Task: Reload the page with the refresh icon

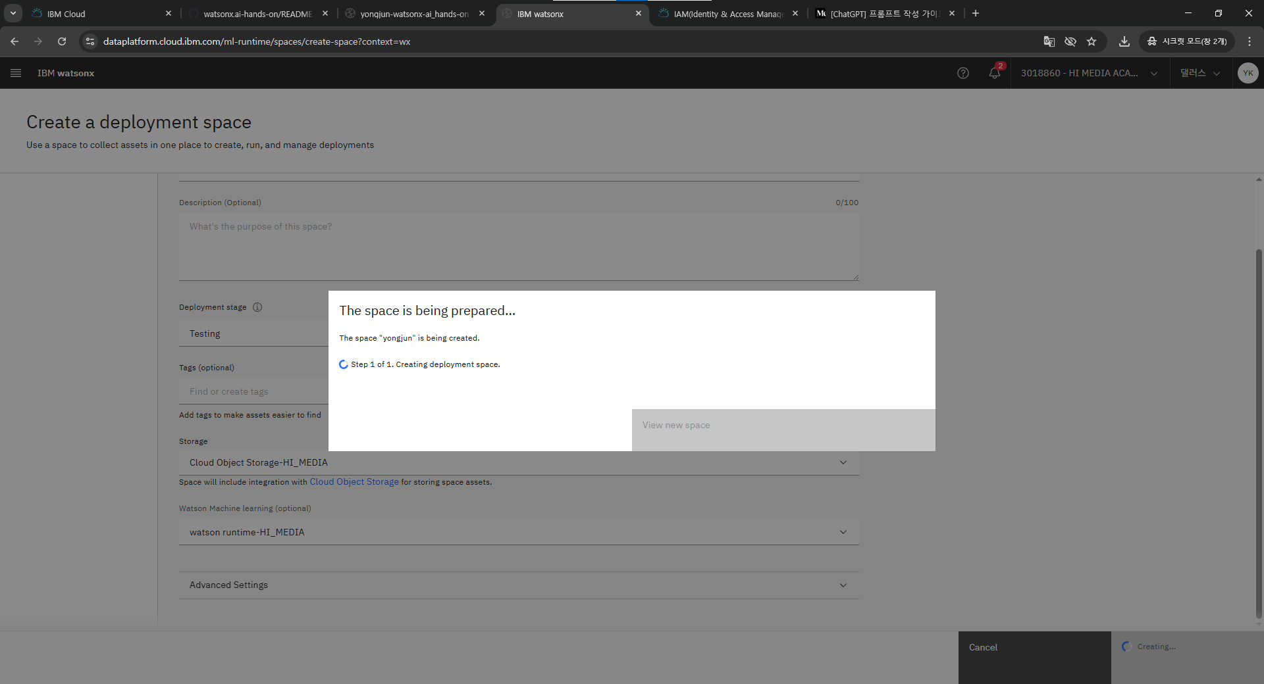Action: pyautogui.click(x=62, y=41)
